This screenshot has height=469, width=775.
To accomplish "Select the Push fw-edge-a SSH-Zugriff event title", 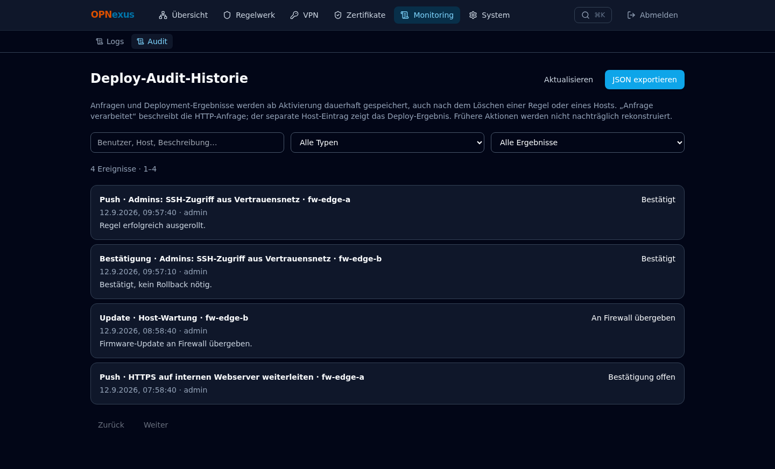I will tap(225, 200).
